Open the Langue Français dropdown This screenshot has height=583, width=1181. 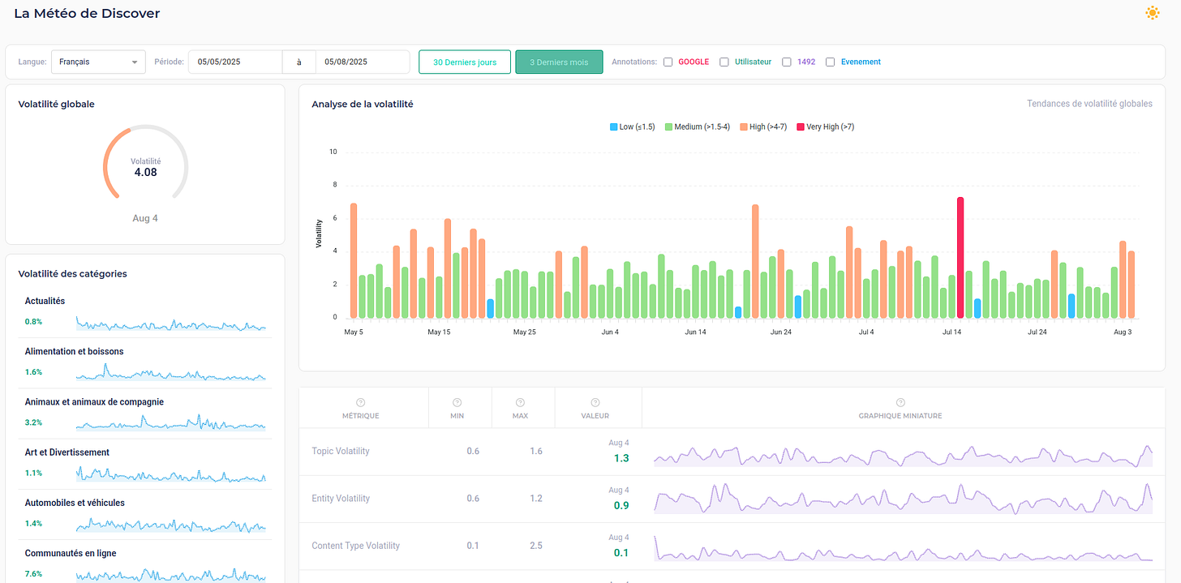coord(98,62)
